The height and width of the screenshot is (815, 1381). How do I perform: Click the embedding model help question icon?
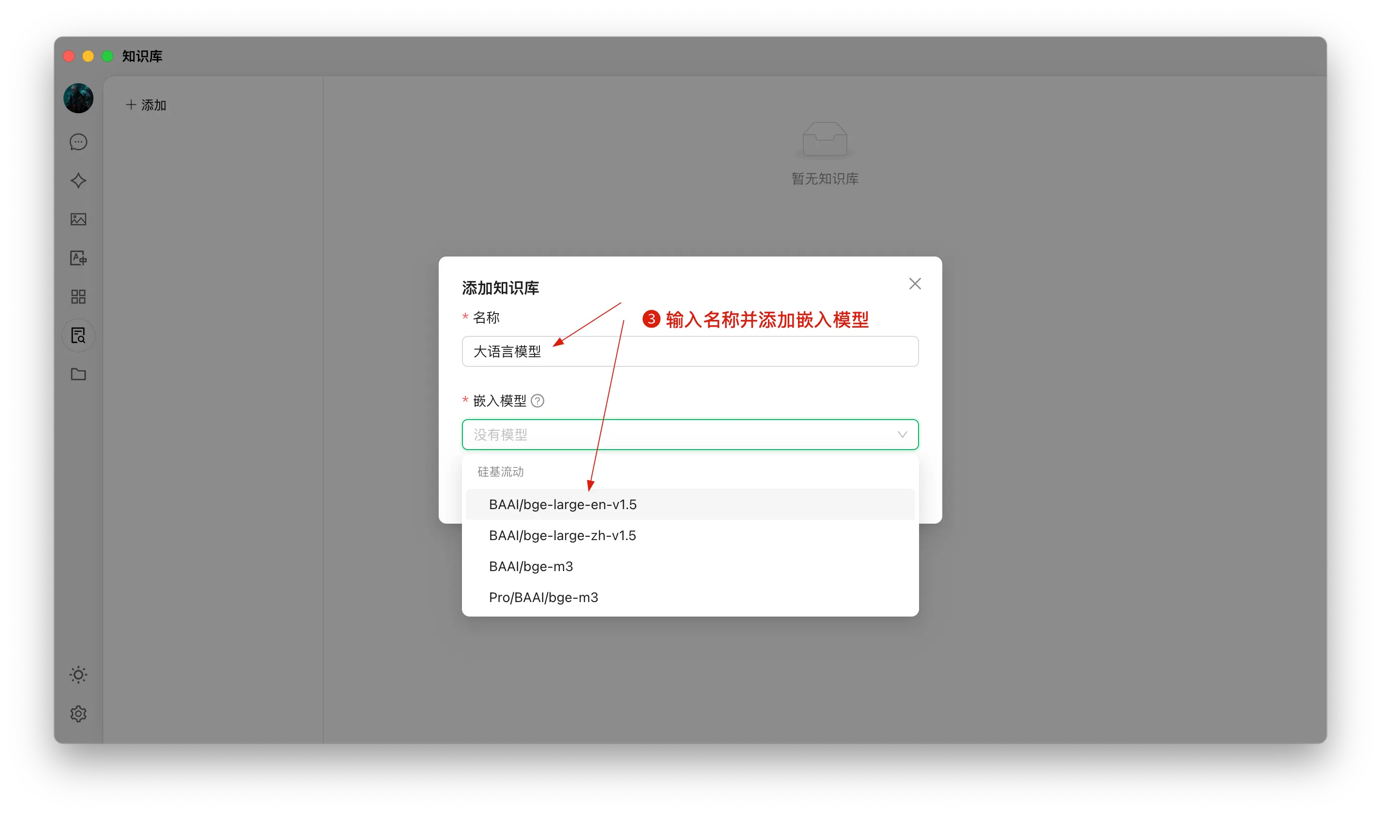pyautogui.click(x=537, y=401)
